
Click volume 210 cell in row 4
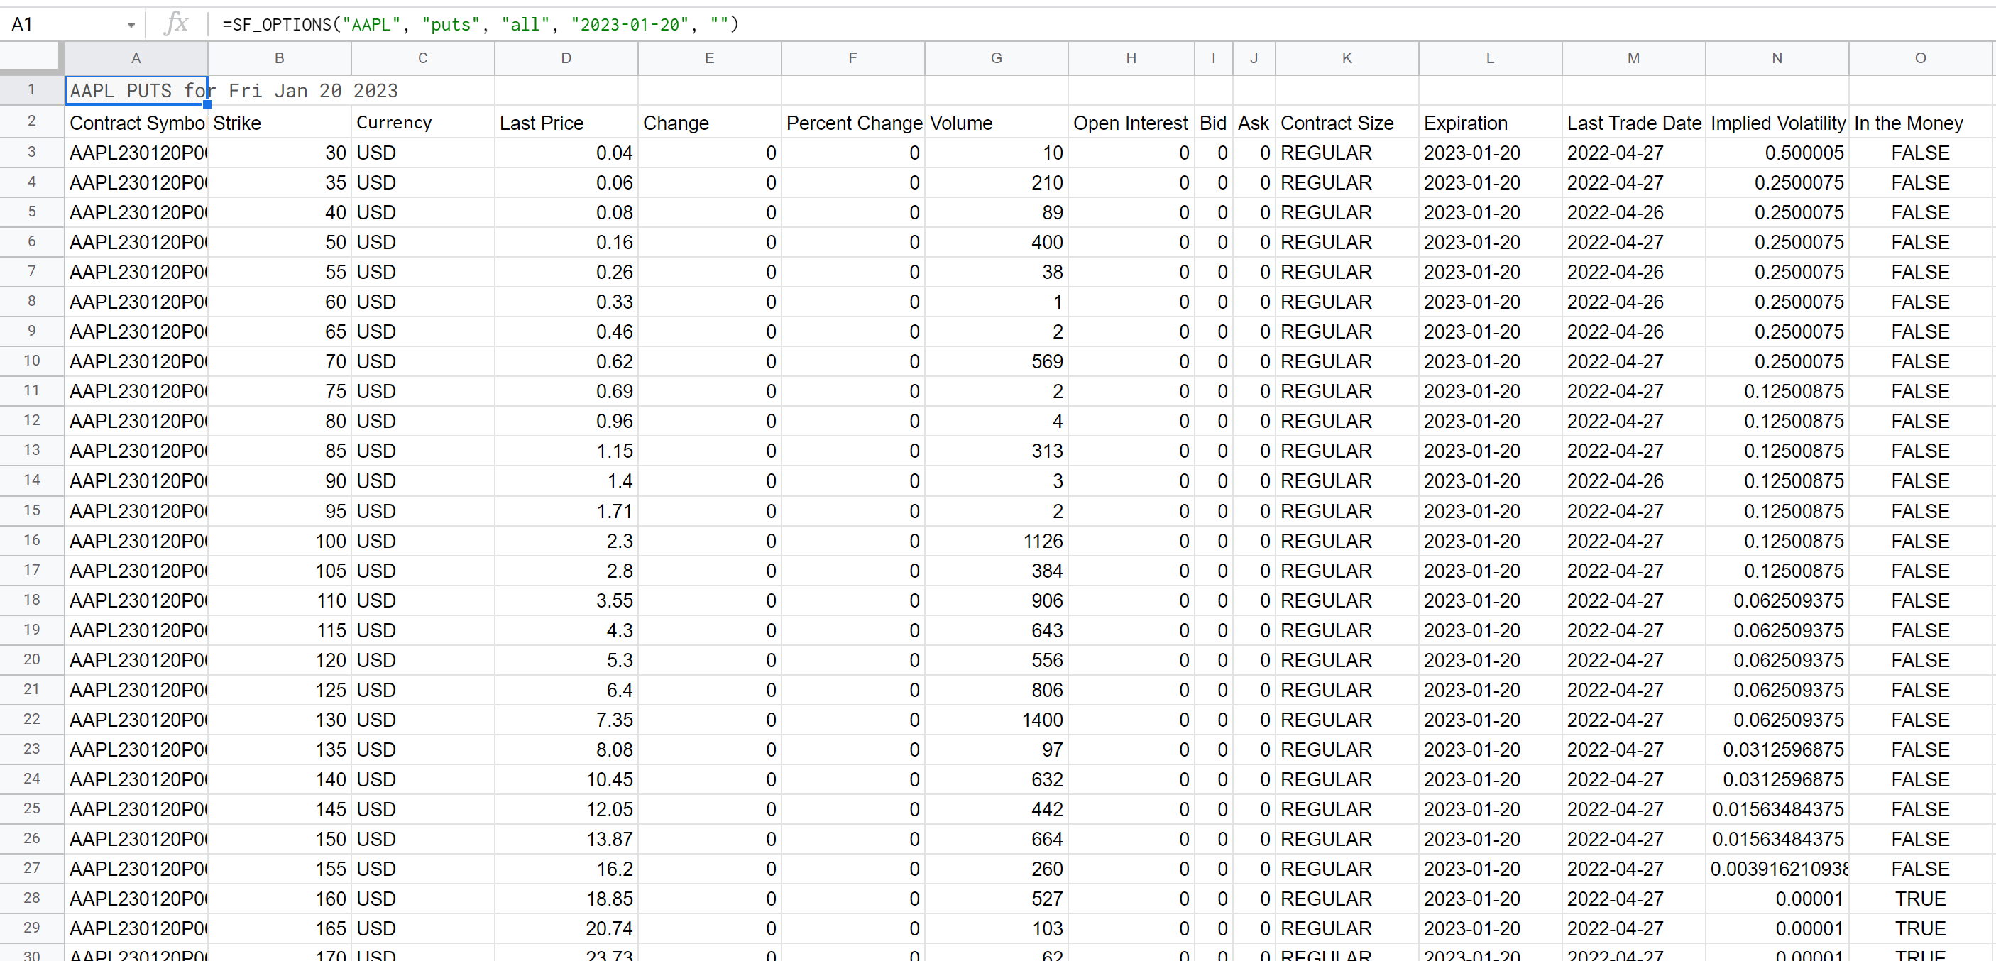tap(996, 182)
